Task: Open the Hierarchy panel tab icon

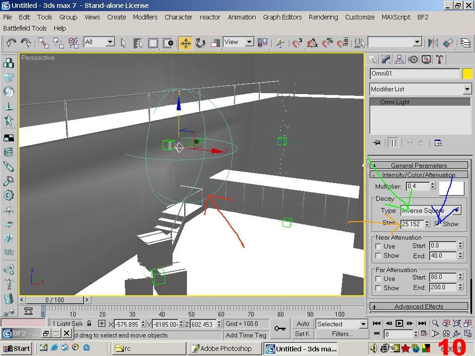Action: [x=399, y=59]
